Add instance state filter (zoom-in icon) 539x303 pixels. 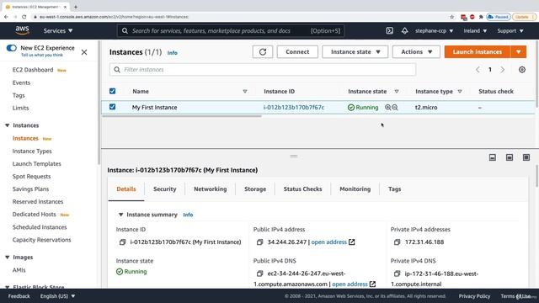[x=387, y=107]
